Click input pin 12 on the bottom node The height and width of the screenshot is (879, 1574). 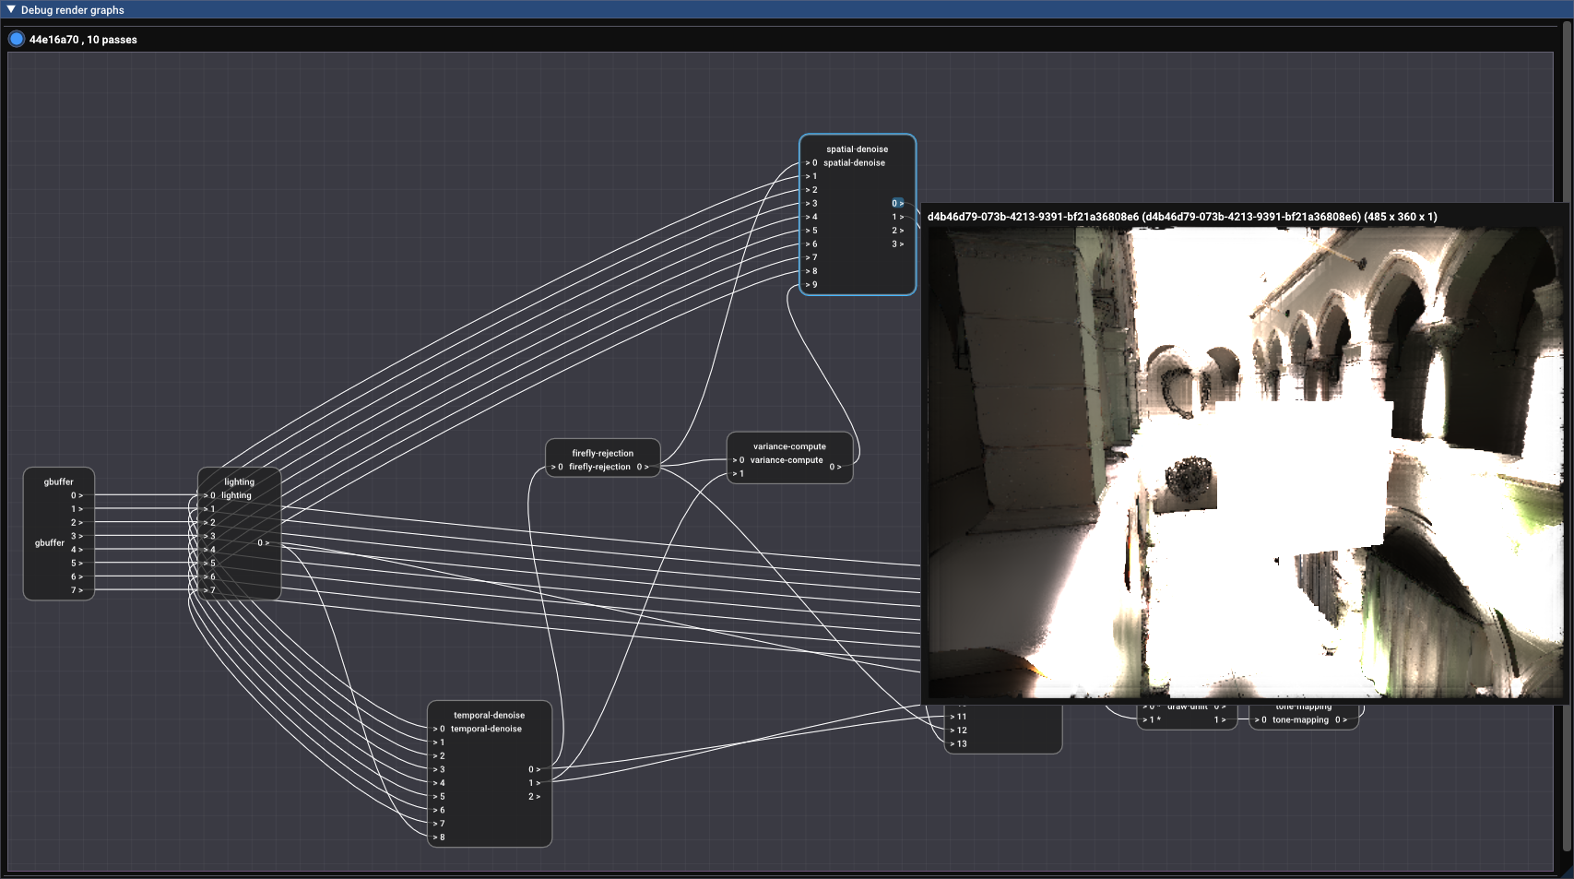click(959, 731)
